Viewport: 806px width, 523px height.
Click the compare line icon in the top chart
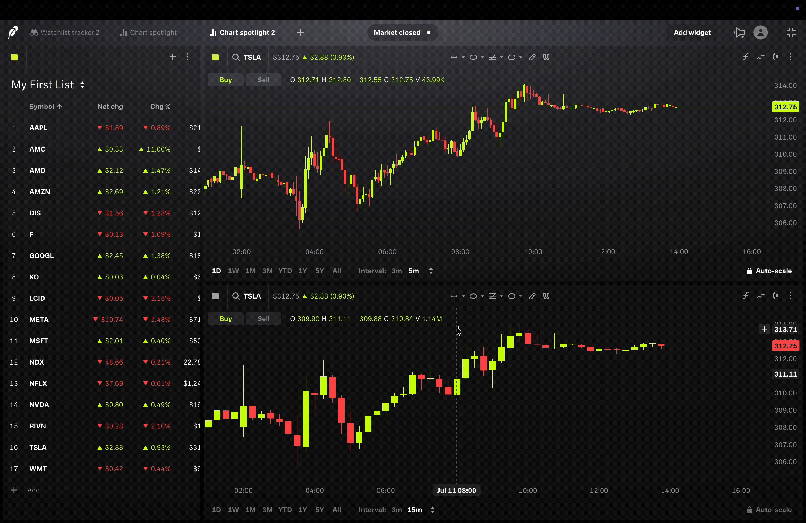pyautogui.click(x=761, y=57)
